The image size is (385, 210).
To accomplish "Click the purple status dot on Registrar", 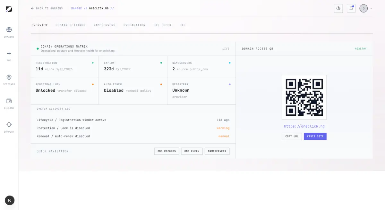I will pyautogui.click(x=229, y=84).
